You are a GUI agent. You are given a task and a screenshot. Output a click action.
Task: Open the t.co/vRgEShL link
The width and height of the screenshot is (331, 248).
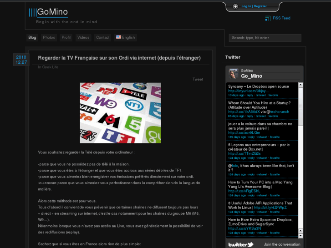tap(244, 191)
